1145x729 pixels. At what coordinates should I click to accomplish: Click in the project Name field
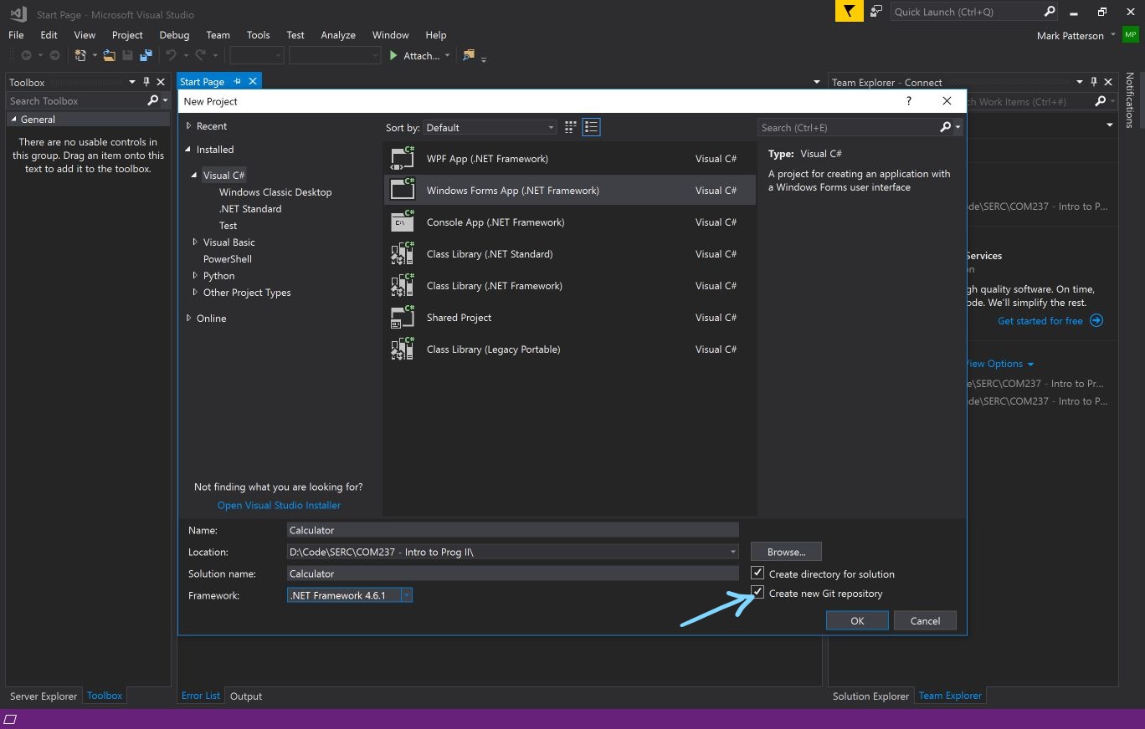click(x=513, y=529)
